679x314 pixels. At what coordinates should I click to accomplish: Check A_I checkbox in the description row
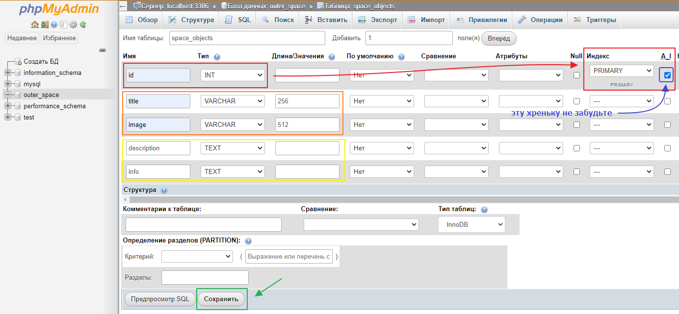[667, 148]
